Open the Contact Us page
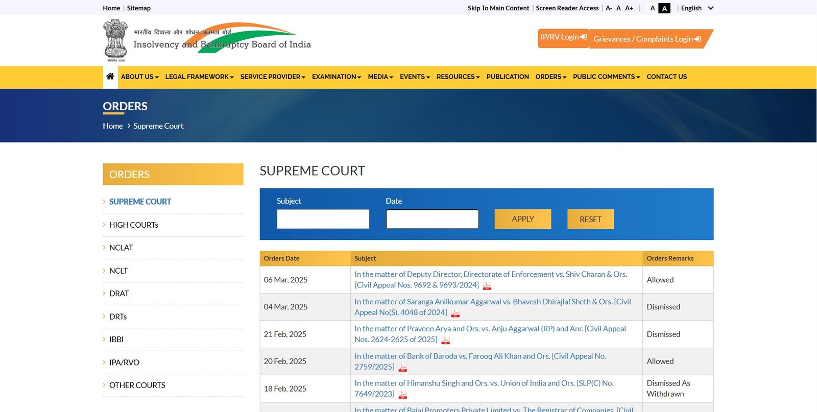 tap(666, 77)
